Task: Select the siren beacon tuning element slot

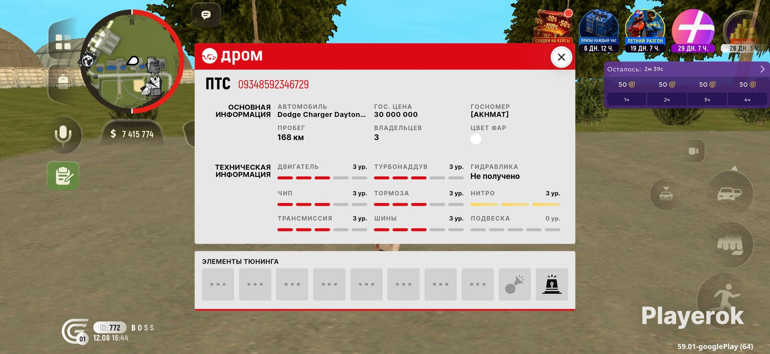Action: pyautogui.click(x=552, y=284)
